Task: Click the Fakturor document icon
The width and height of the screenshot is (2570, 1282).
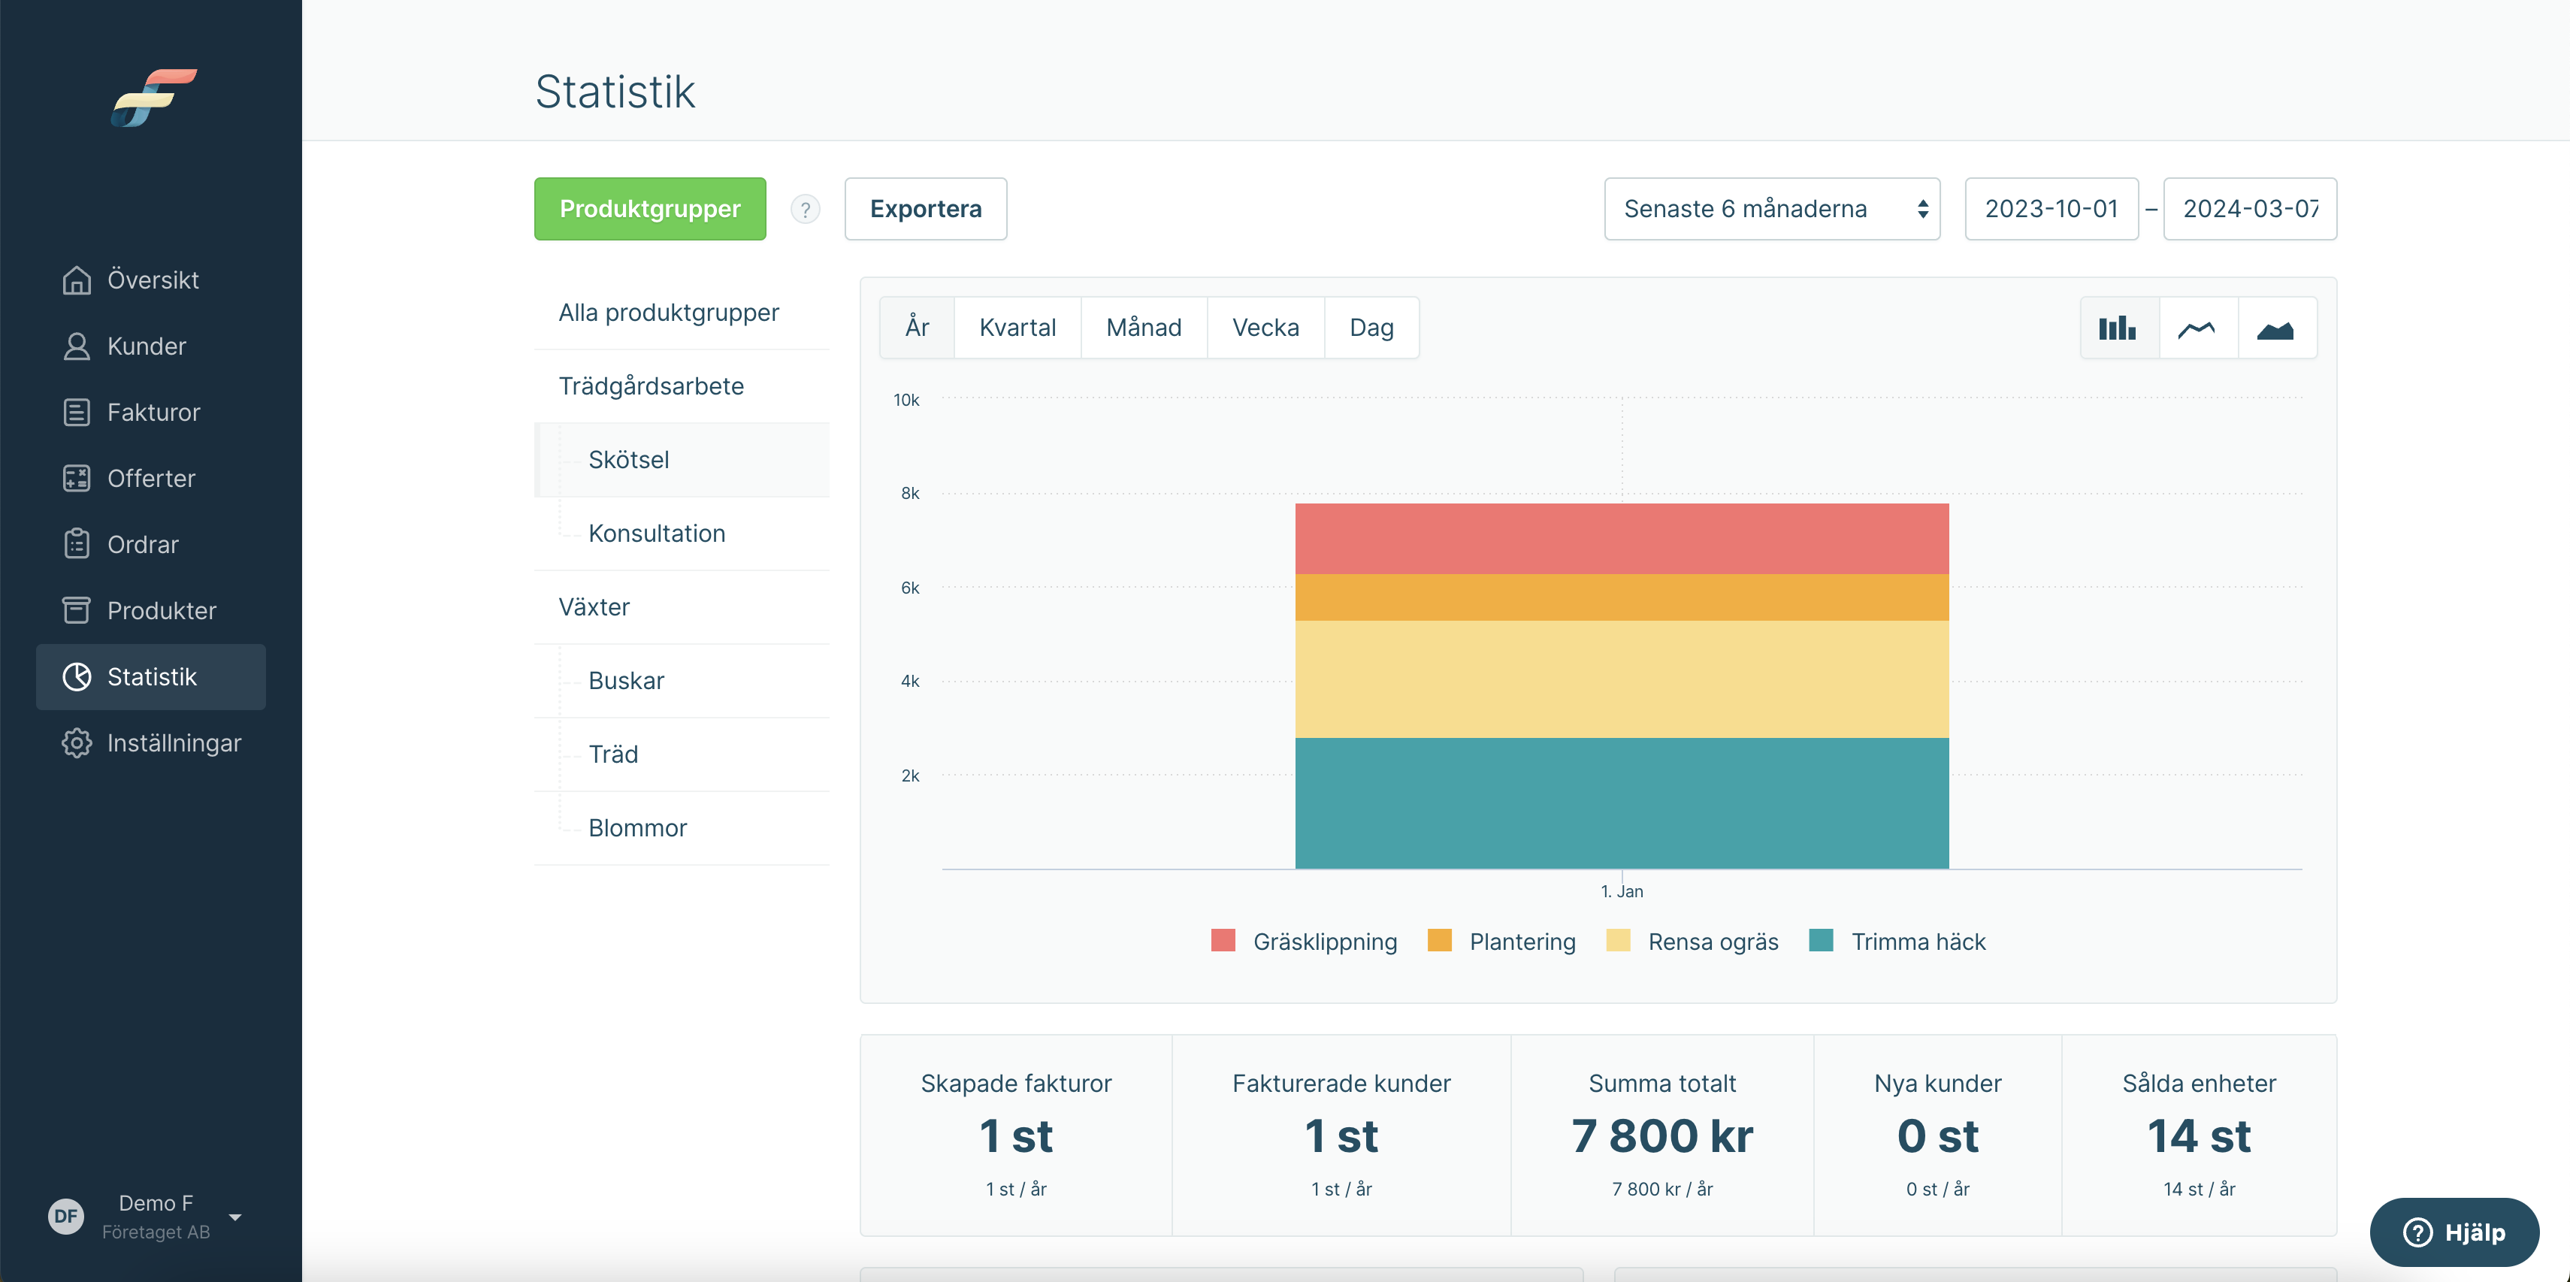Action: [77, 412]
